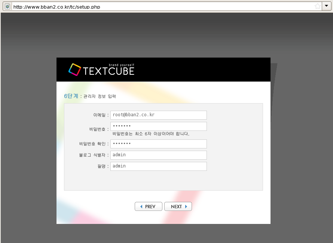Click the 이메일 label
The height and width of the screenshot is (243, 333).
click(x=100, y=115)
